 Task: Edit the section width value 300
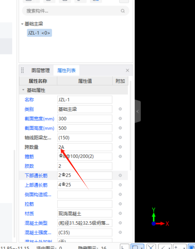pyautogui.click(x=85, y=119)
